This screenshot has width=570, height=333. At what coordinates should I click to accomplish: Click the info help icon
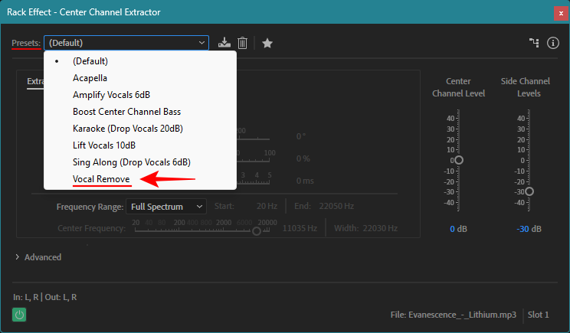point(553,43)
